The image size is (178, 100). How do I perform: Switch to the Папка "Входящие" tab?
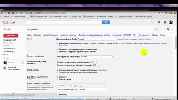51,35
